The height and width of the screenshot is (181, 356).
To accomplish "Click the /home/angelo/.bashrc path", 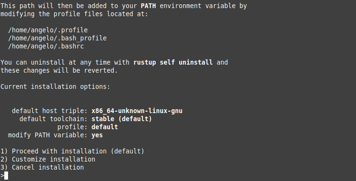I will coord(46,46).
